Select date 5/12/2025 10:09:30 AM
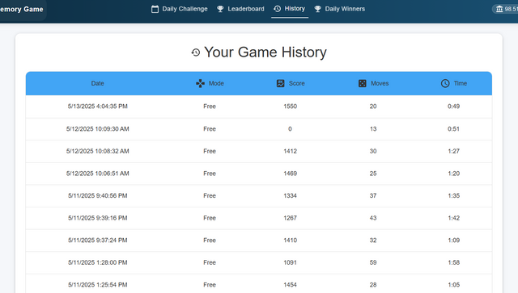 point(97,129)
